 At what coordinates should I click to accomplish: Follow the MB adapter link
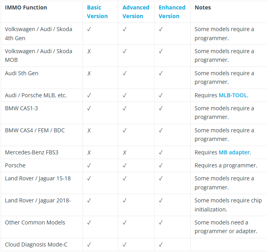tap(234, 152)
